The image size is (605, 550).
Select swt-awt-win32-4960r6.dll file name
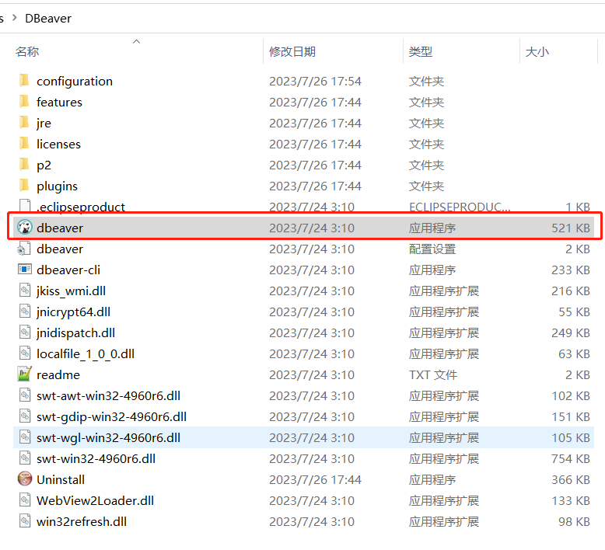(x=108, y=395)
